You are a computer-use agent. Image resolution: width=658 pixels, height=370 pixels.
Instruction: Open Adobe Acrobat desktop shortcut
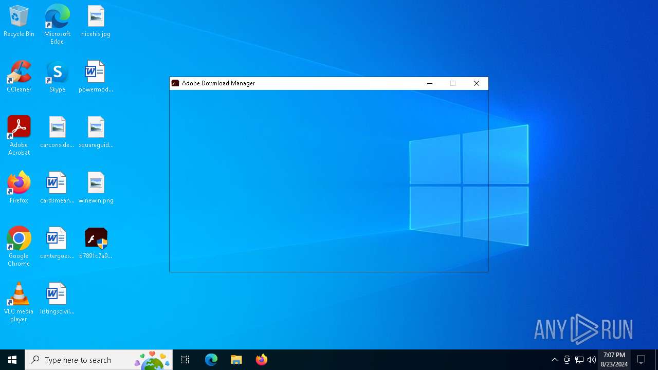(x=19, y=136)
